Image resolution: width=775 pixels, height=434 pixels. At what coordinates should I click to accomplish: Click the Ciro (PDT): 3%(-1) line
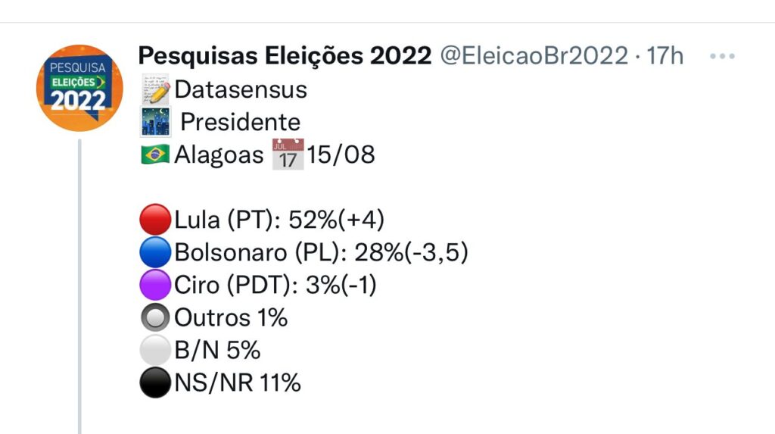[x=275, y=286]
